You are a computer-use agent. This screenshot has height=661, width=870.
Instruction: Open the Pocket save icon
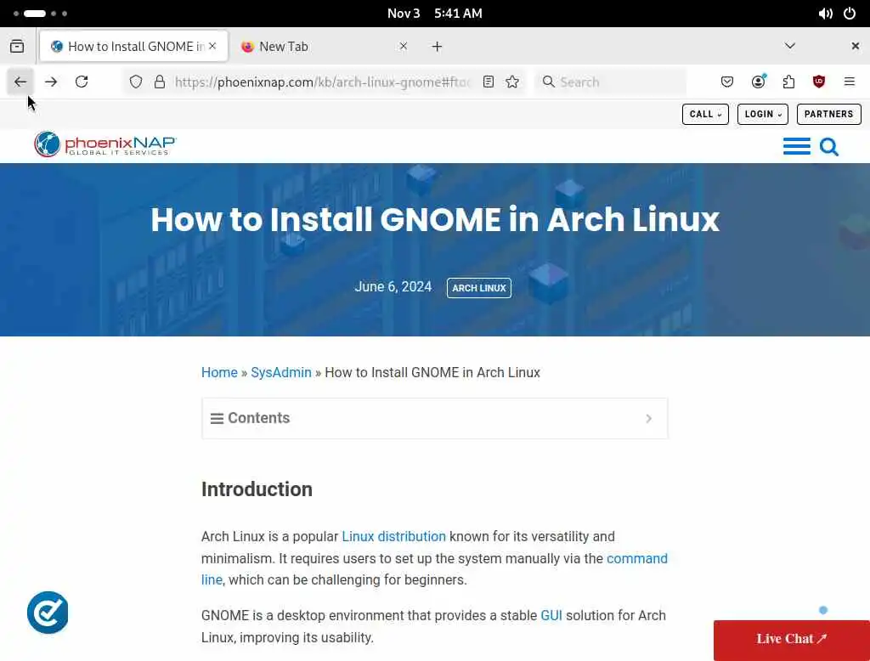coord(727,82)
